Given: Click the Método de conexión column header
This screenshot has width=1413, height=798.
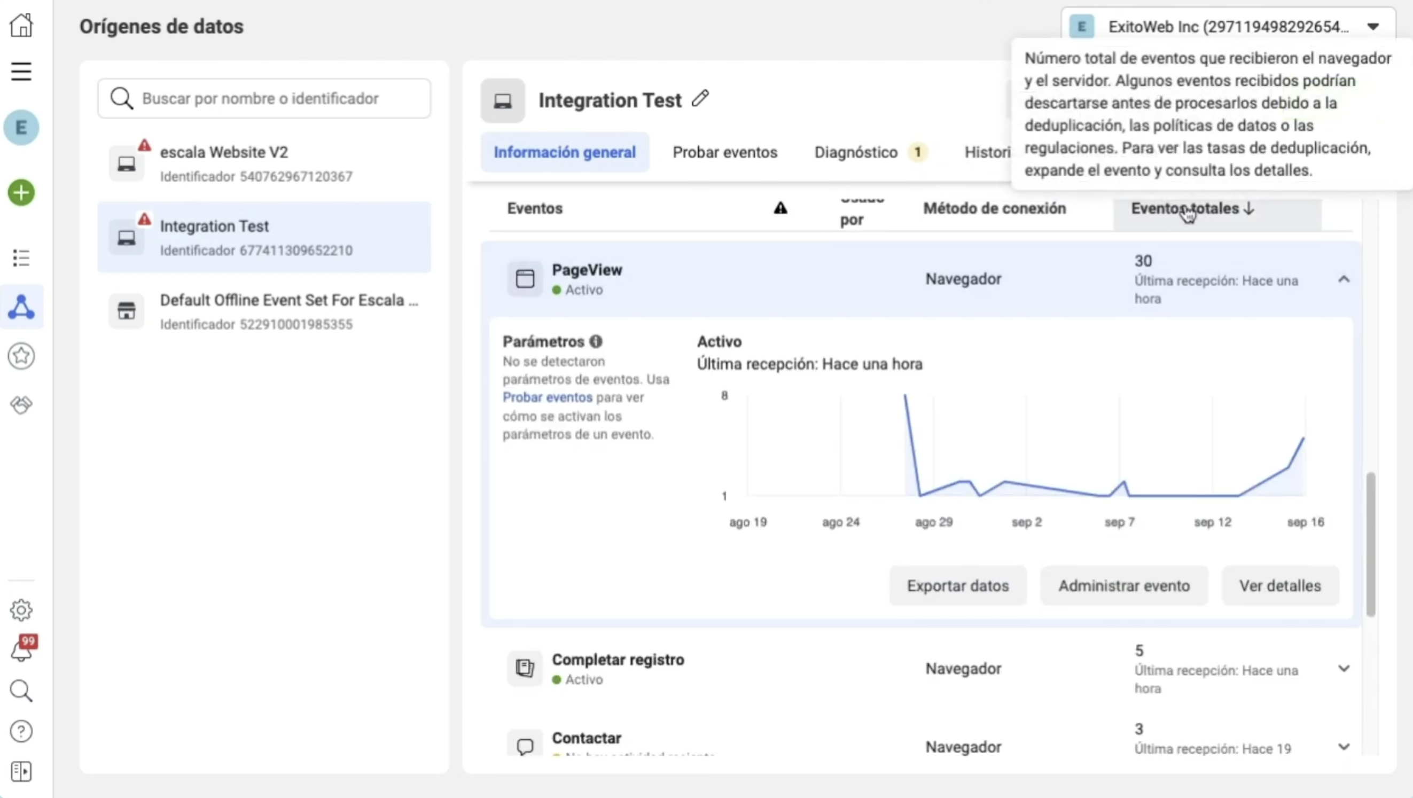Looking at the screenshot, I should pos(995,208).
